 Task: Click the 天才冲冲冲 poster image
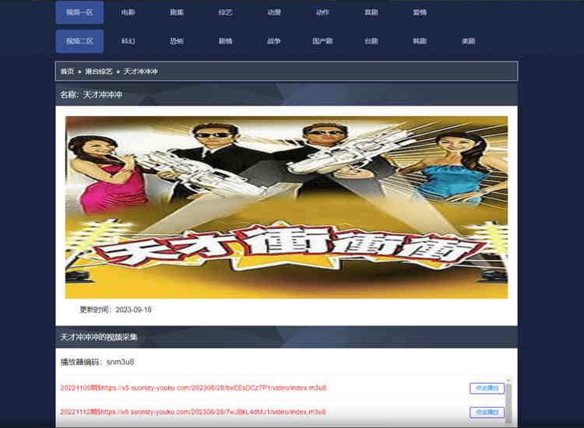pyautogui.click(x=286, y=207)
